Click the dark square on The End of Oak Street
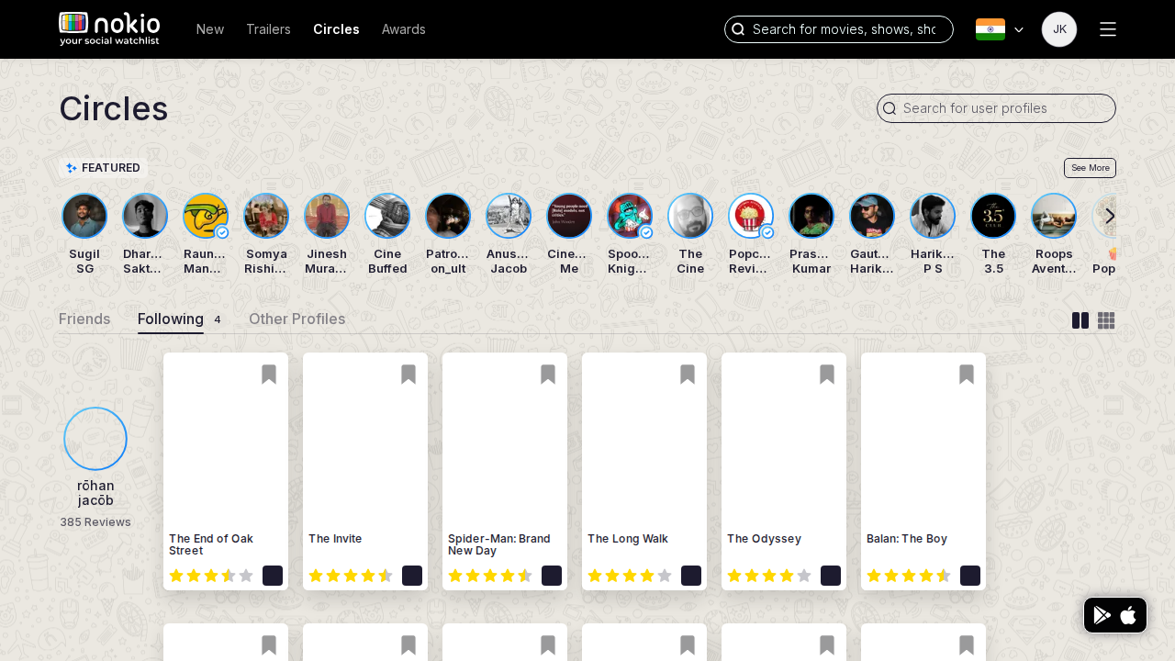Image resolution: width=1175 pixels, height=661 pixels. (273, 576)
